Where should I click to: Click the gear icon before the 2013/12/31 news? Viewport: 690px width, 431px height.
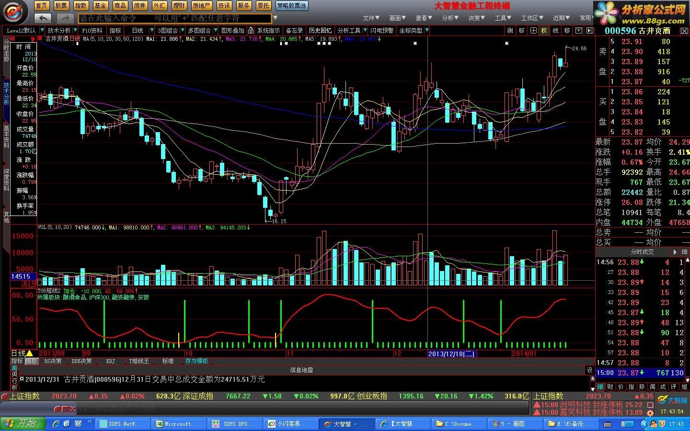pyautogui.click(x=22, y=379)
